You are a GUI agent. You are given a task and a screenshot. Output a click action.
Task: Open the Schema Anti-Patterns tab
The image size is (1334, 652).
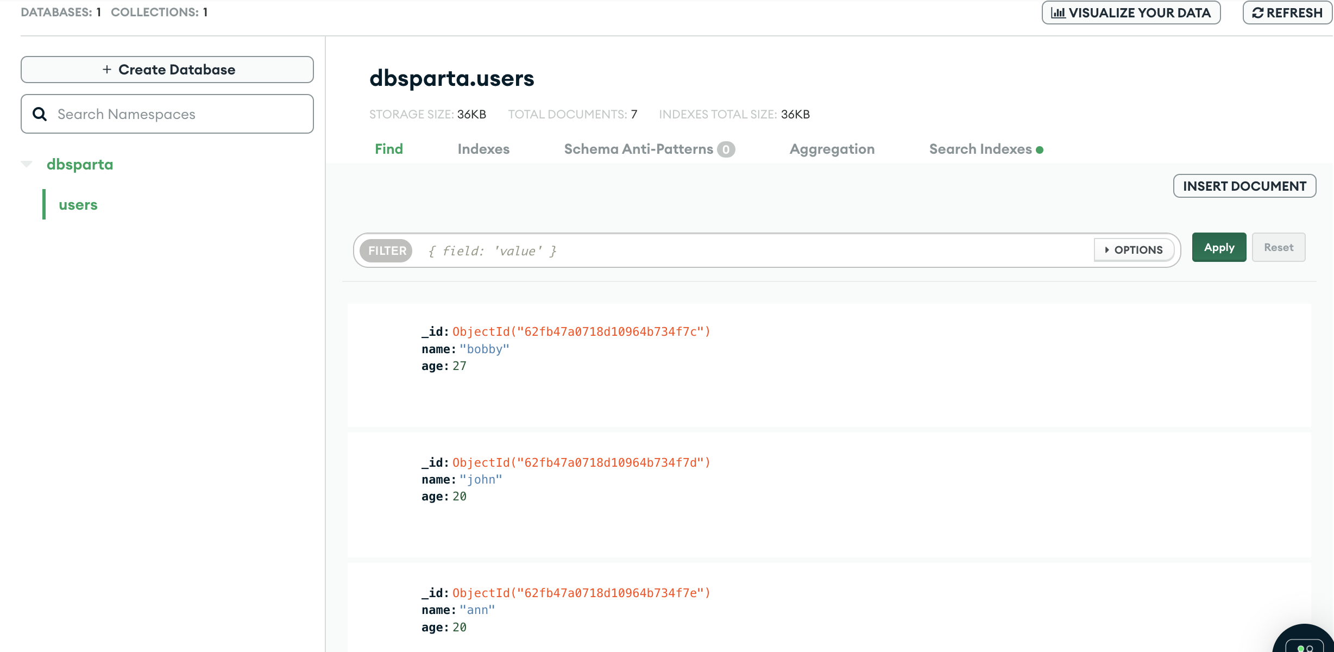[x=649, y=149]
